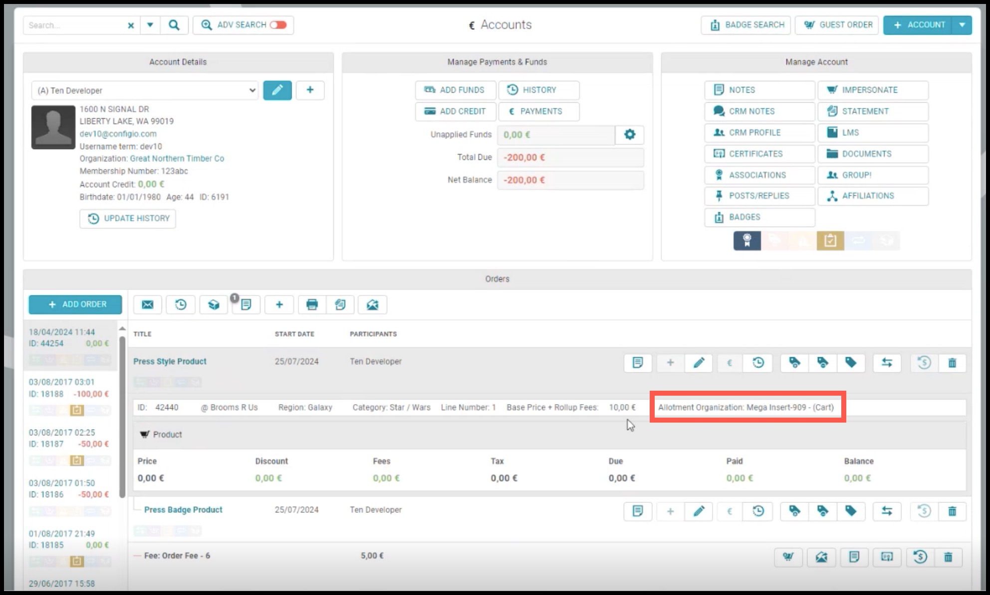Viewport: 990px width, 595px height.
Task: Toggle the gold clipboard status filter icon
Action: pyautogui.click(x=830, y=241)
